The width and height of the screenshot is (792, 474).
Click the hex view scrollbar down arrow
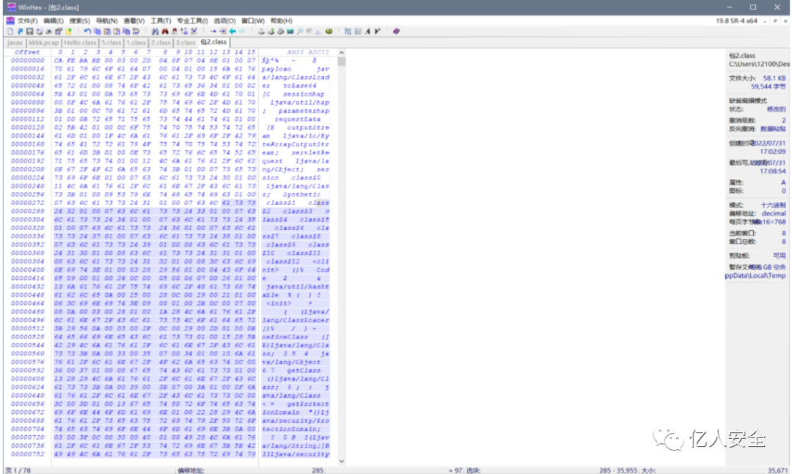click(342, 461)
